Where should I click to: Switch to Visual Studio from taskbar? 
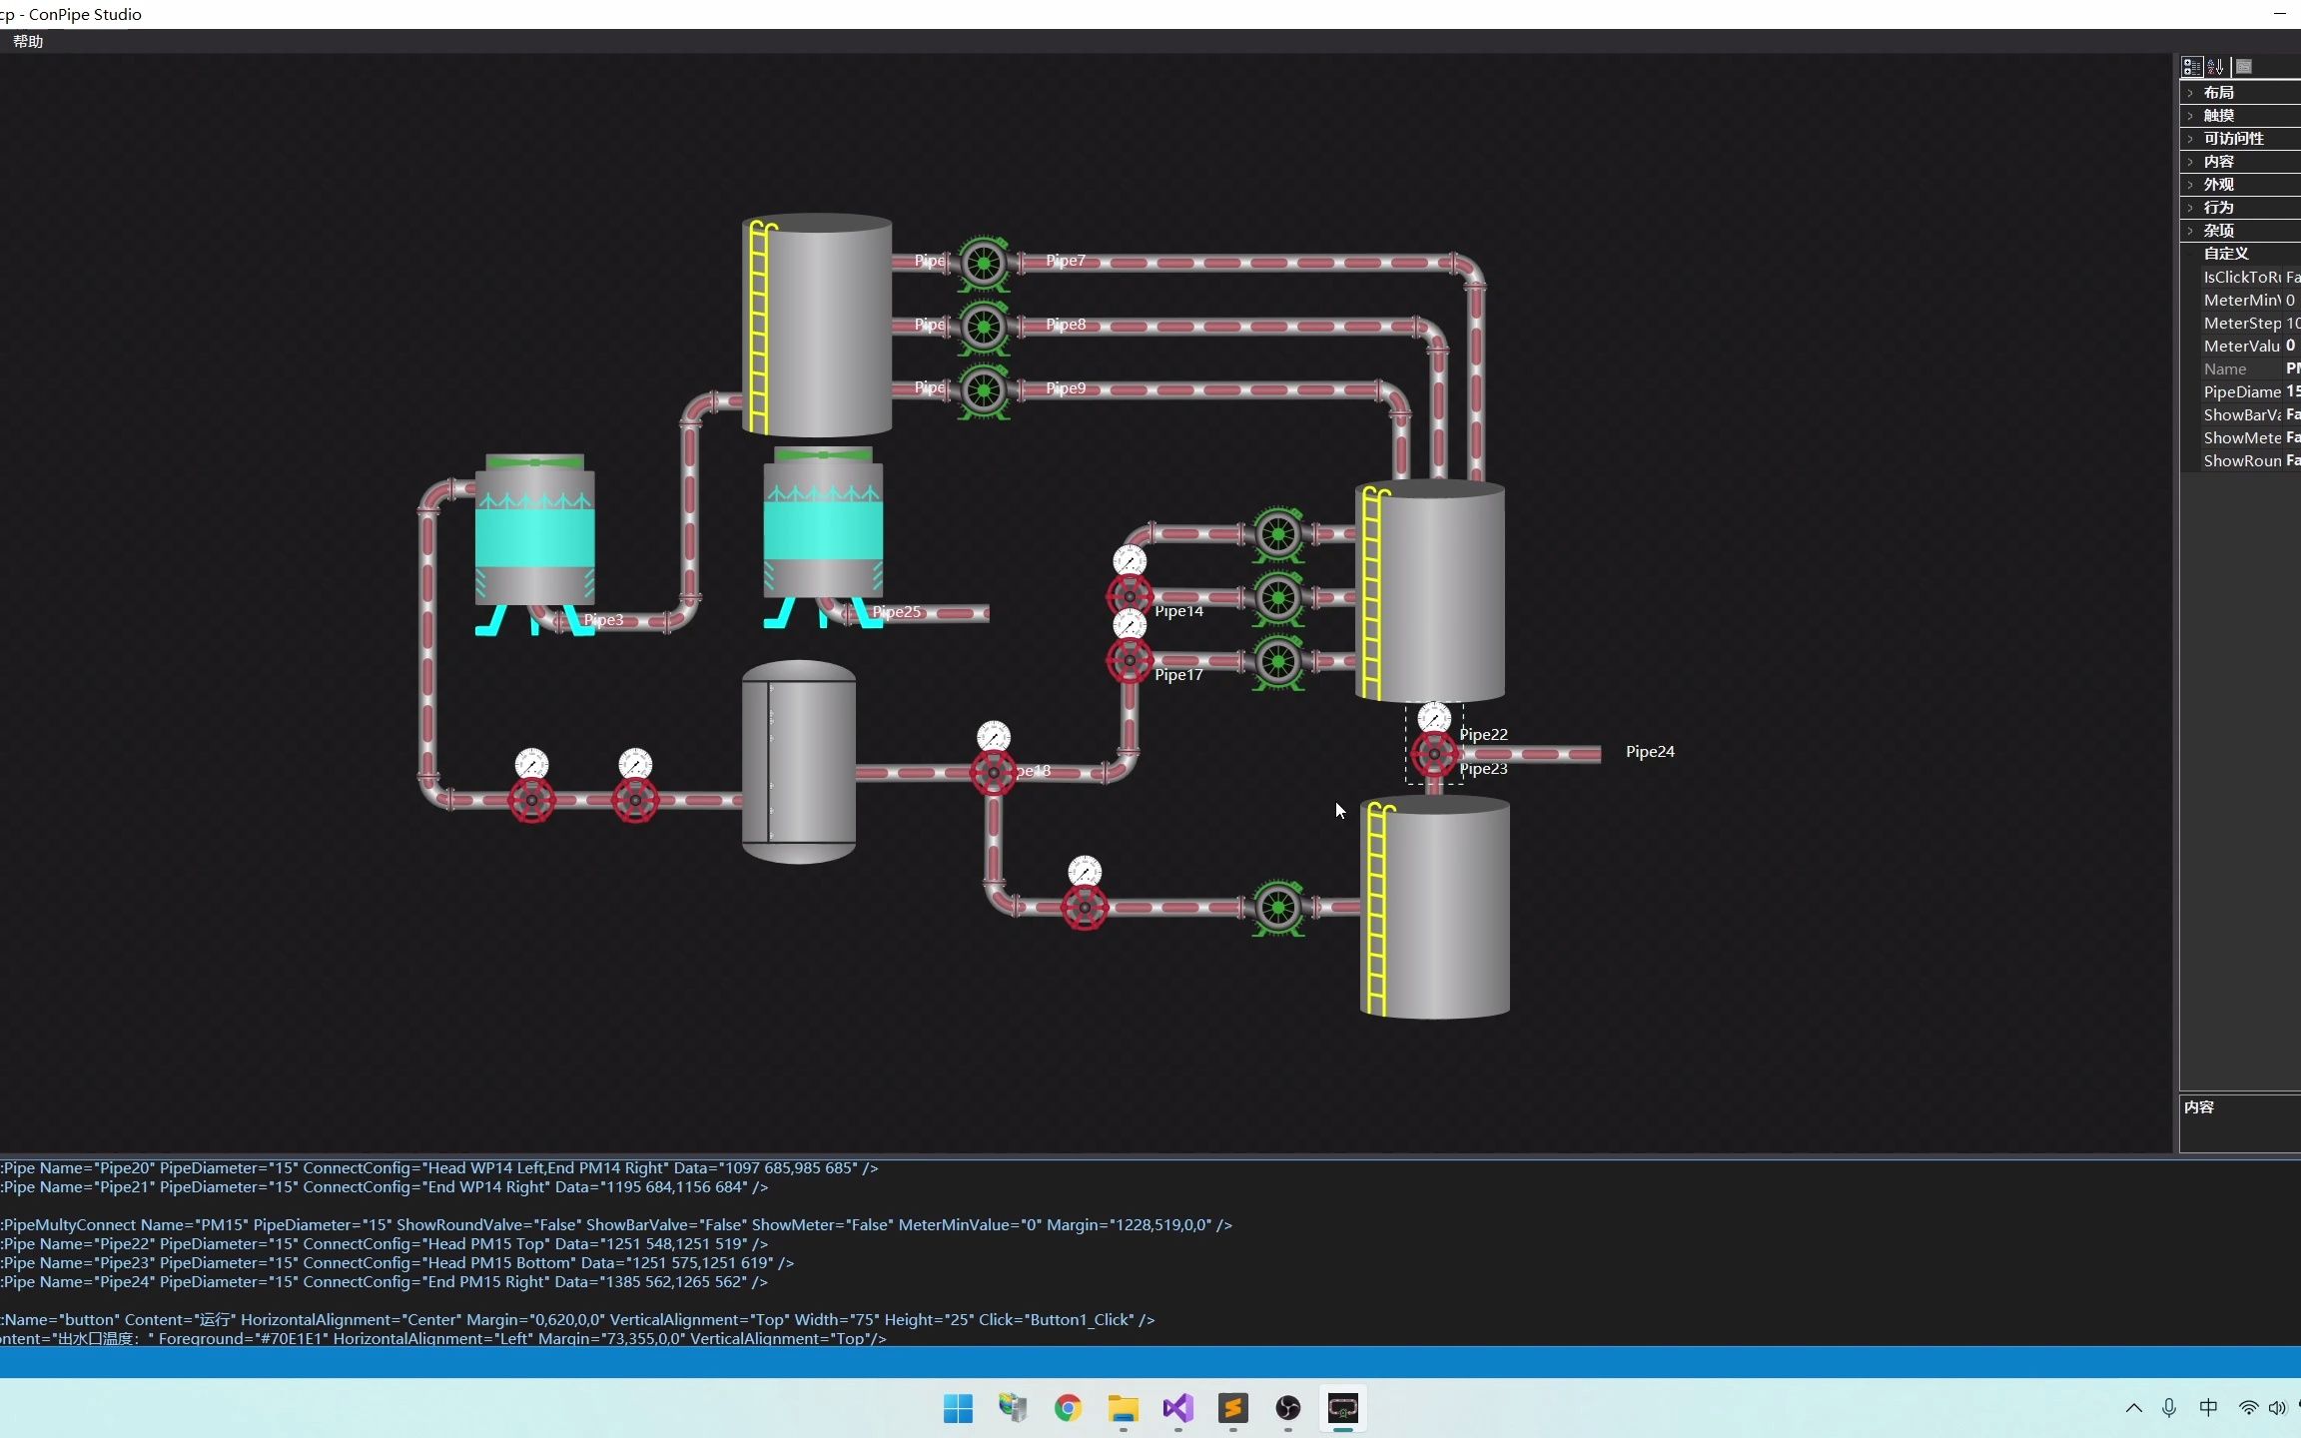(x=1177, y=1408)
